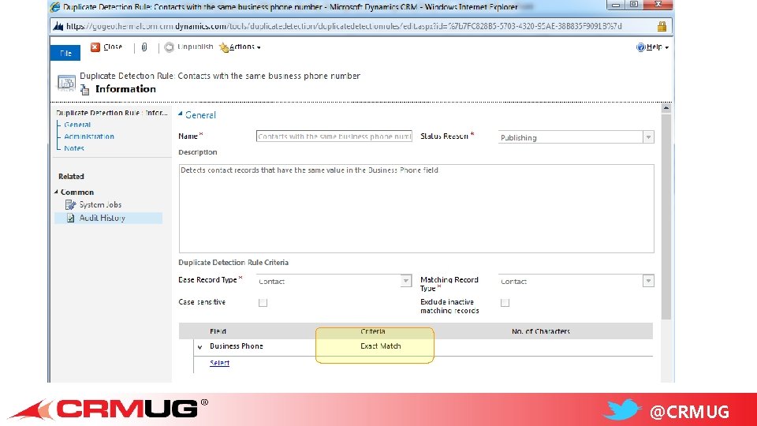Click the Help question mark icon
Image resolution: width=757 pixels, height=426 pixels.
640,47
